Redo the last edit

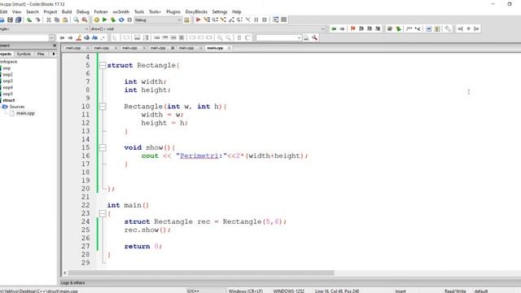point(38,20)
